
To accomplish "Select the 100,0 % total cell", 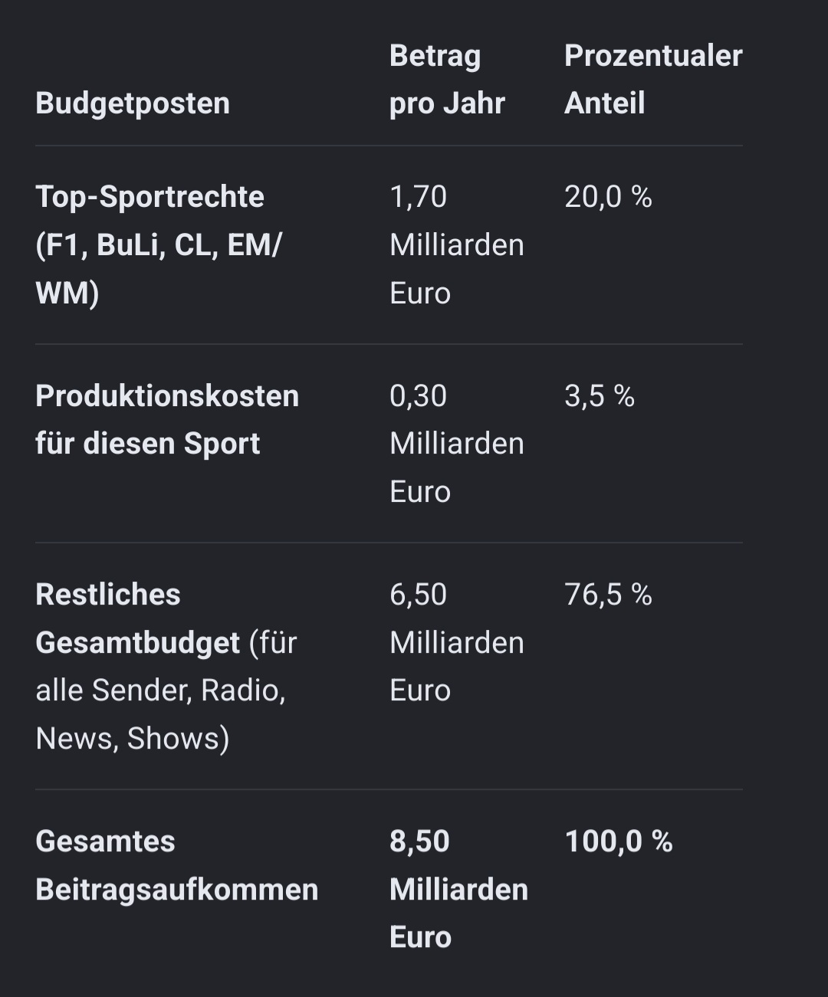I will point(619,841).
